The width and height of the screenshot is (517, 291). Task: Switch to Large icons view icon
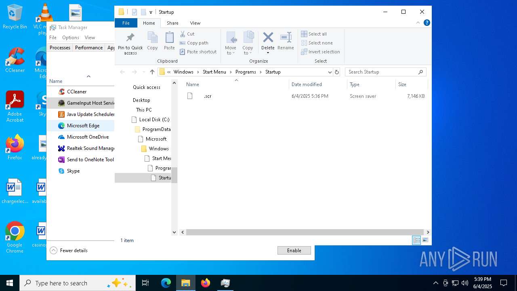tap(425, 240)
